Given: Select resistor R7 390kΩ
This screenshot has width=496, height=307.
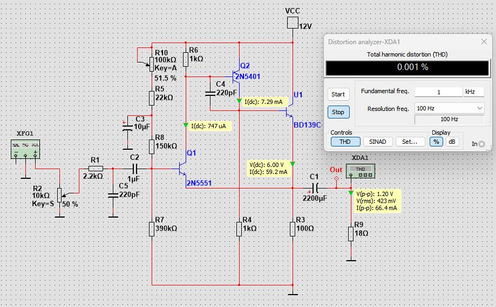Looking at the screenshot, I should point(152,229).
